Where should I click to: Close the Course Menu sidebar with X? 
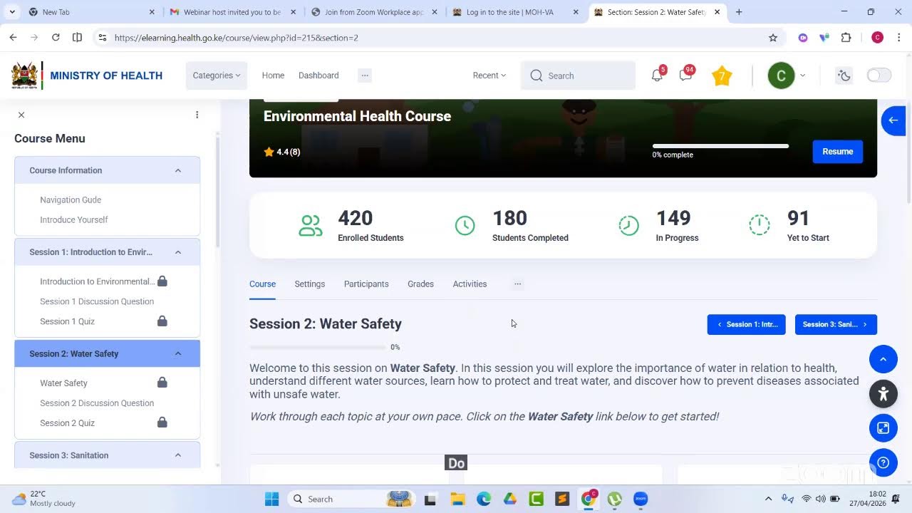click(x=21, y=115)
